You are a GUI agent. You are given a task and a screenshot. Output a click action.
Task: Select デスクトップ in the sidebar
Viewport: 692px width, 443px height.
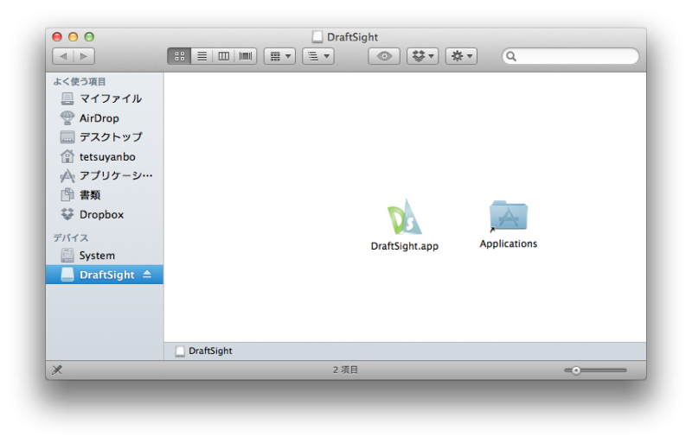point(105,137)
